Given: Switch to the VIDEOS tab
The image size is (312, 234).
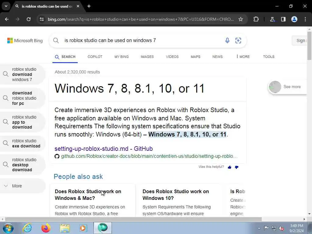Looking at the screenshot, I should (172, 57).
